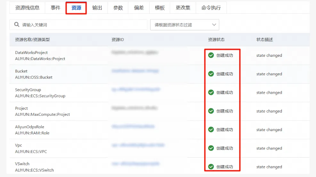Image resolution: width=316 pixels, height=177 pixels.
Task: Open the 资源栈信息 tab
Action: [27, 8]
